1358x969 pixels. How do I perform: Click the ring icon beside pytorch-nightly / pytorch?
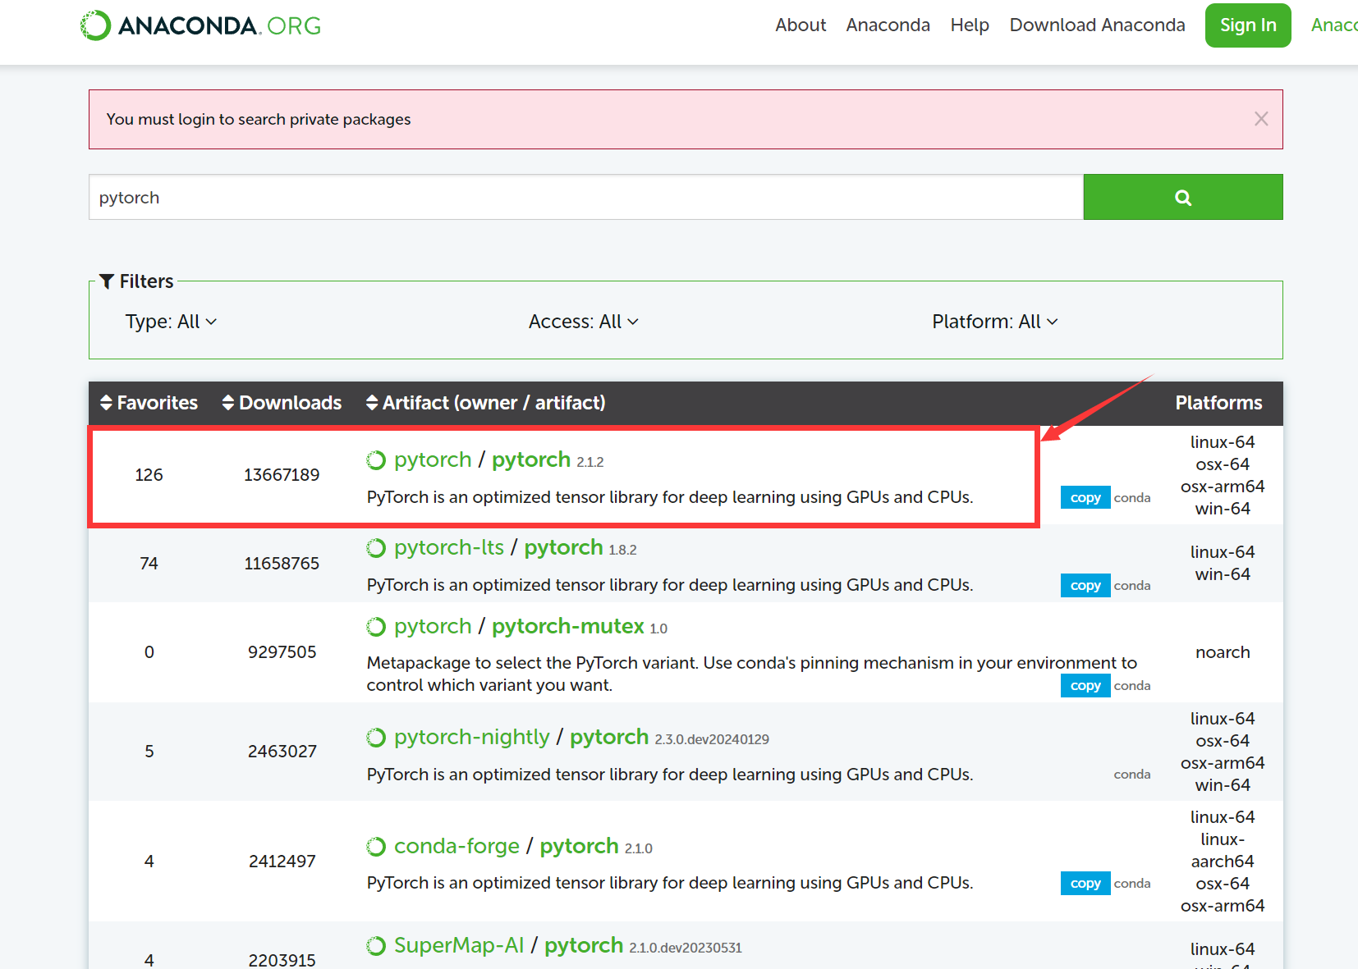pos(376,738)
